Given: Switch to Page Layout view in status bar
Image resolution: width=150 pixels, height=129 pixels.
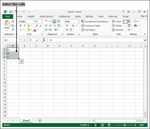Looking at the screenshot, I should pos(102,125).
